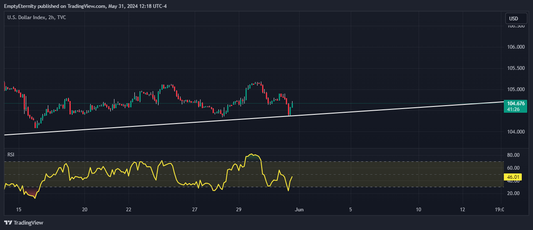533x230 pixels.
Task: Click the 20 date label on time axis
Action: [x=84, y=209]
